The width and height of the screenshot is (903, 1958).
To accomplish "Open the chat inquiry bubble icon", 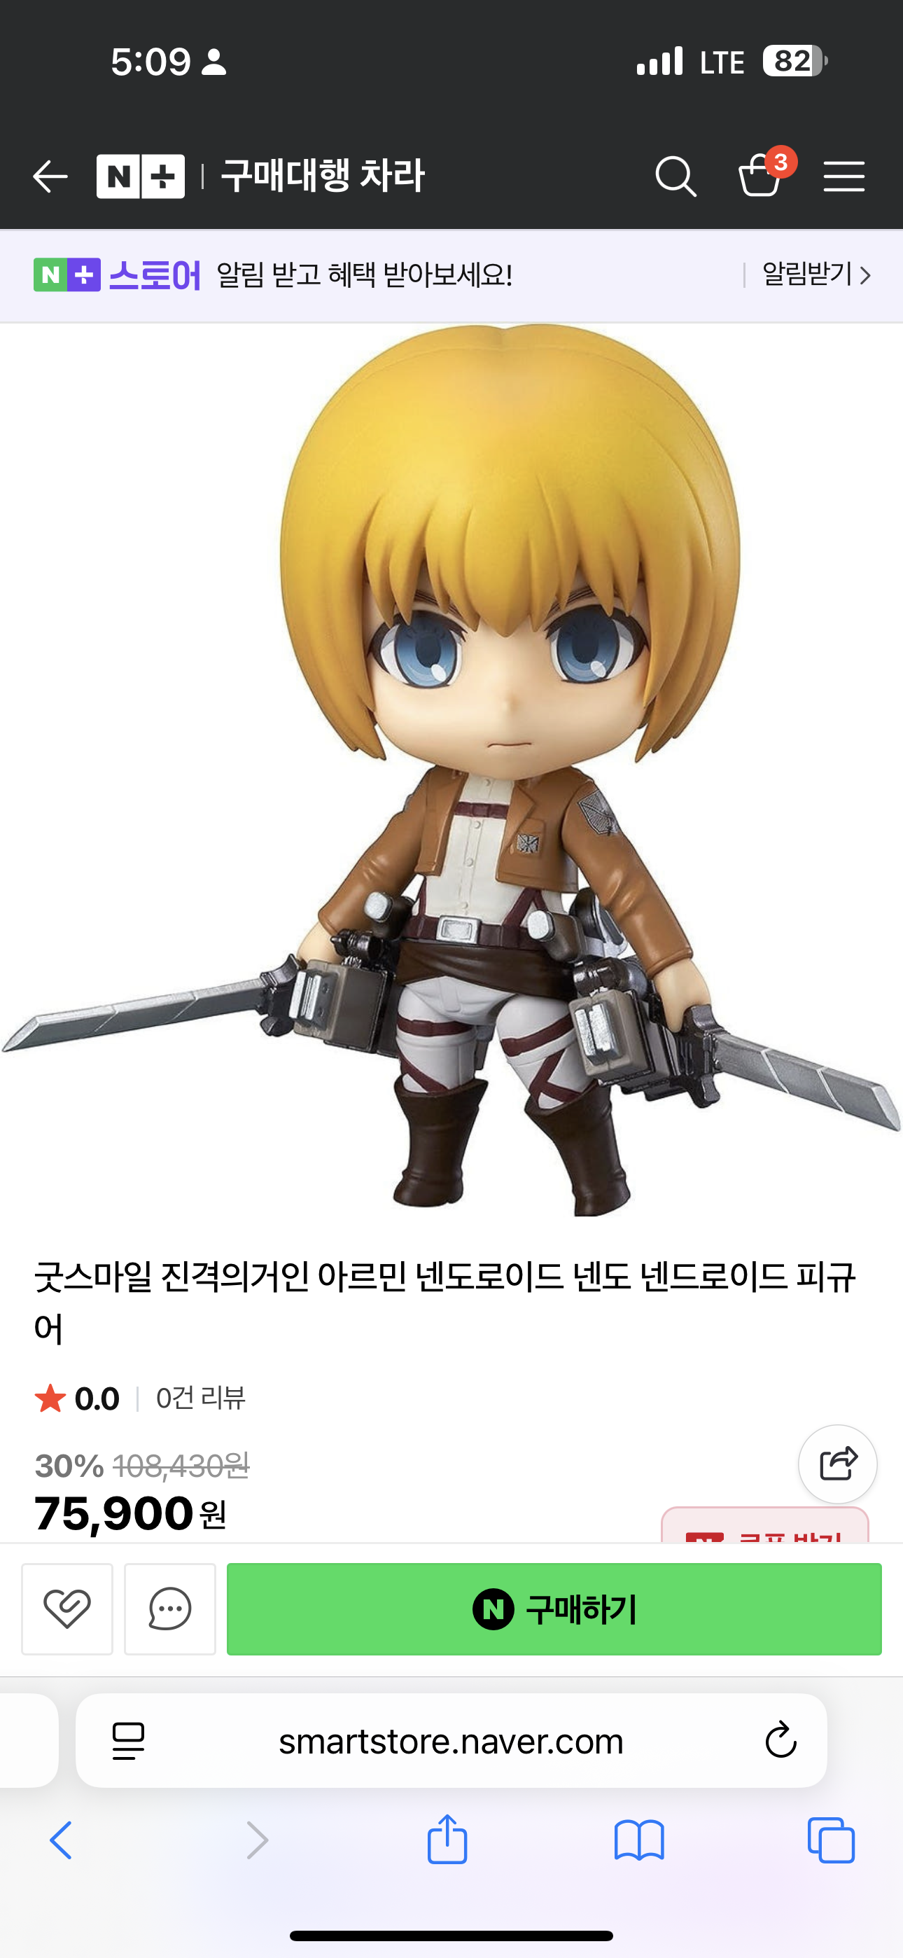I will point(169,1609).
